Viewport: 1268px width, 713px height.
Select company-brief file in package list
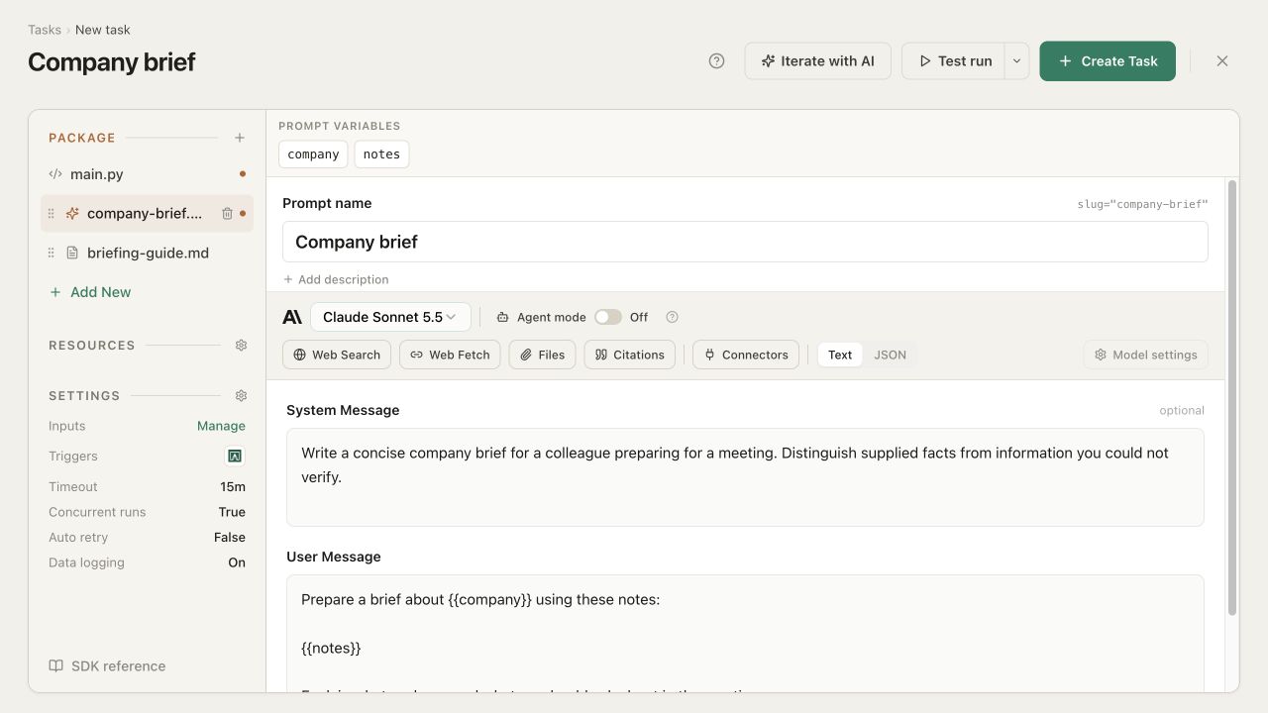coord(145,213)
